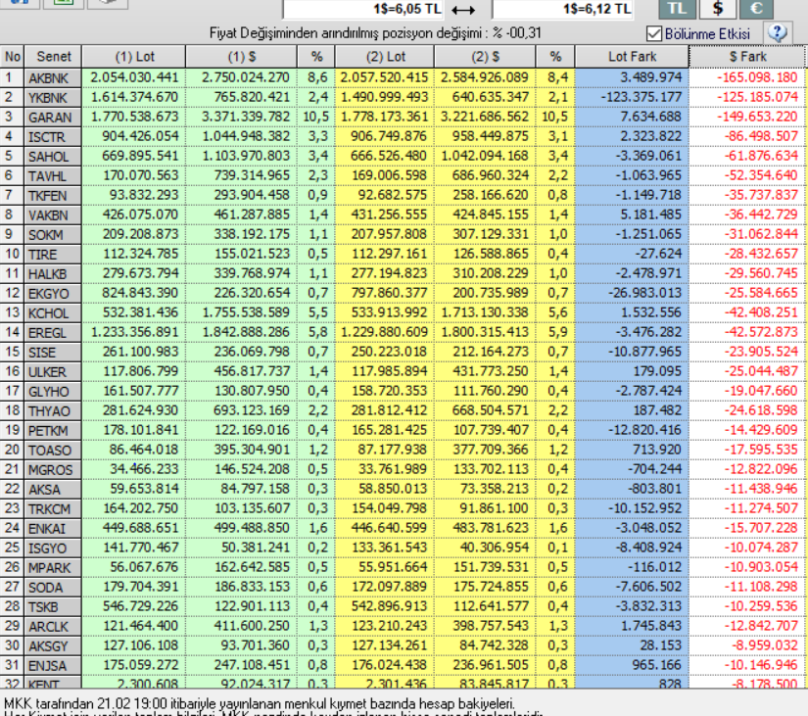Select the ULKER row label
808x716 pixels.
coord(53,372)
